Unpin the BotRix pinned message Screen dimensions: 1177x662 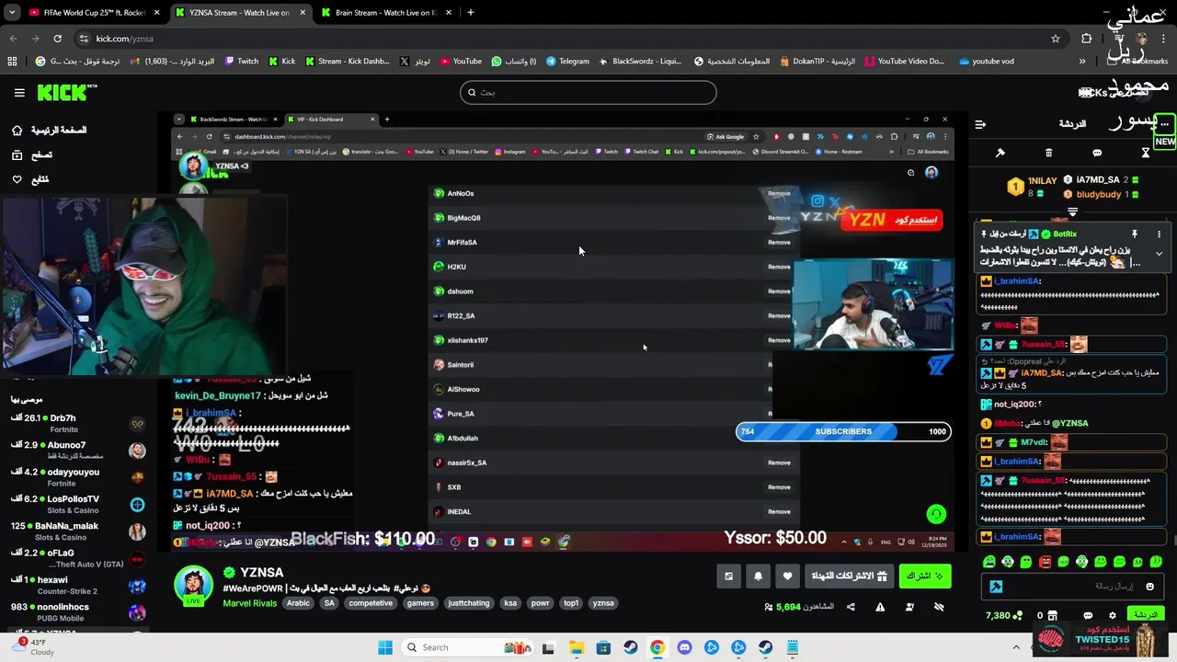pos(1135,234)
